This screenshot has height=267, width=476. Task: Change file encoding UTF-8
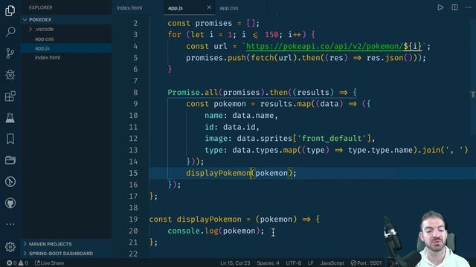294,263
